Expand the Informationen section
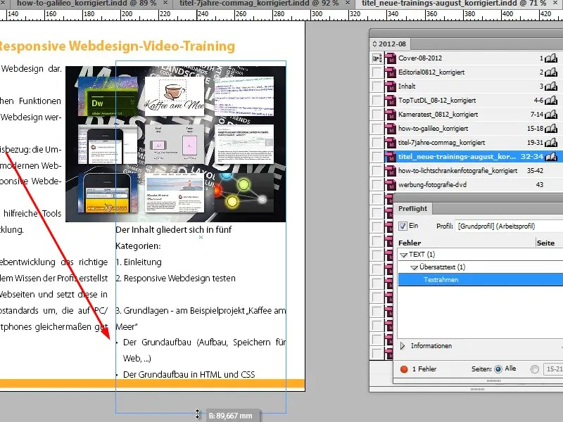The width and height of the screenshot is (563, 422). point(403,346)
